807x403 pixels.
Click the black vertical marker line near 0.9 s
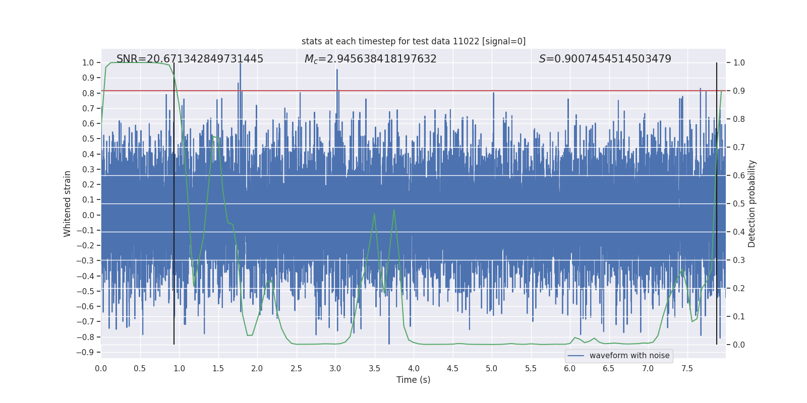pos(174,204)
